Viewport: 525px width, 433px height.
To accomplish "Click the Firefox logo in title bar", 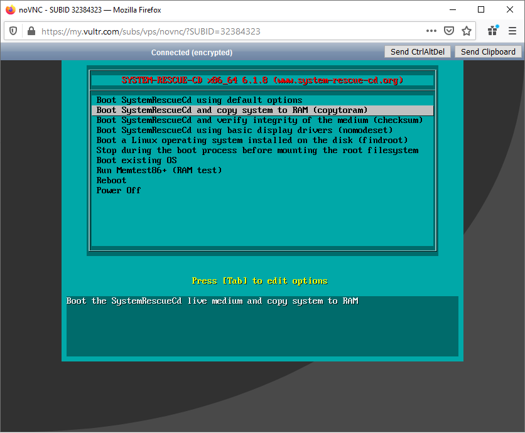I will [11, 9].
